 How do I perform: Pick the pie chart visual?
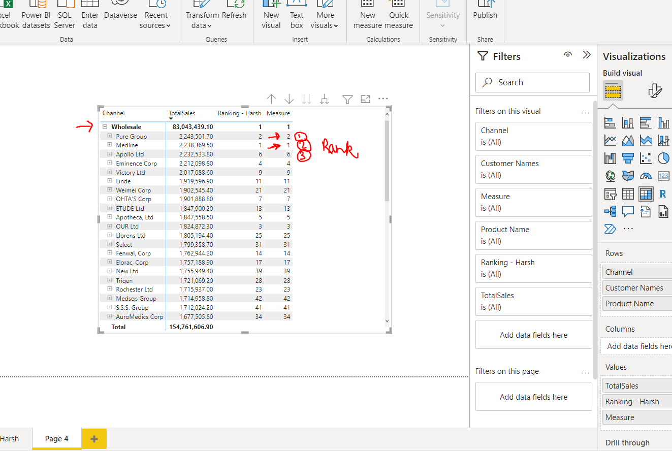(663, 158)
